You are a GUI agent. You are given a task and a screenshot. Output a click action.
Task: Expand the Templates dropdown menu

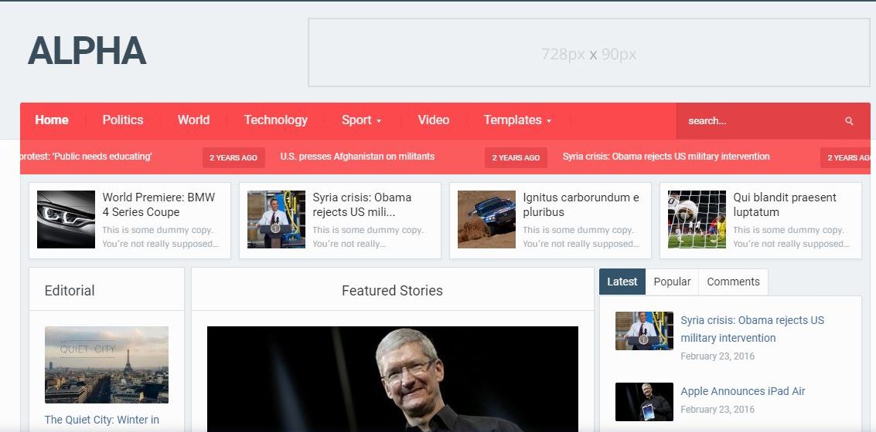click(517, 120)
